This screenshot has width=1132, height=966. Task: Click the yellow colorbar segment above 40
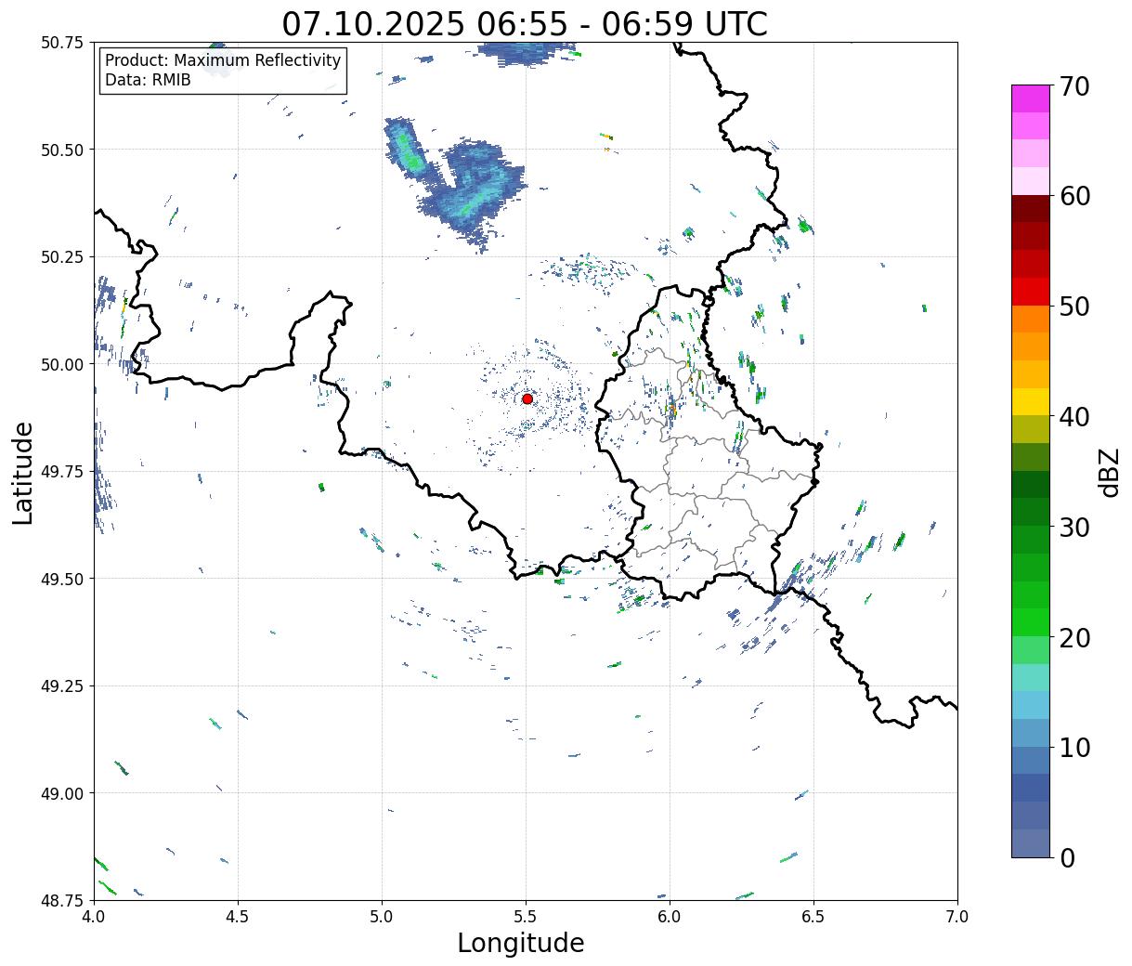click(1031, 401)
